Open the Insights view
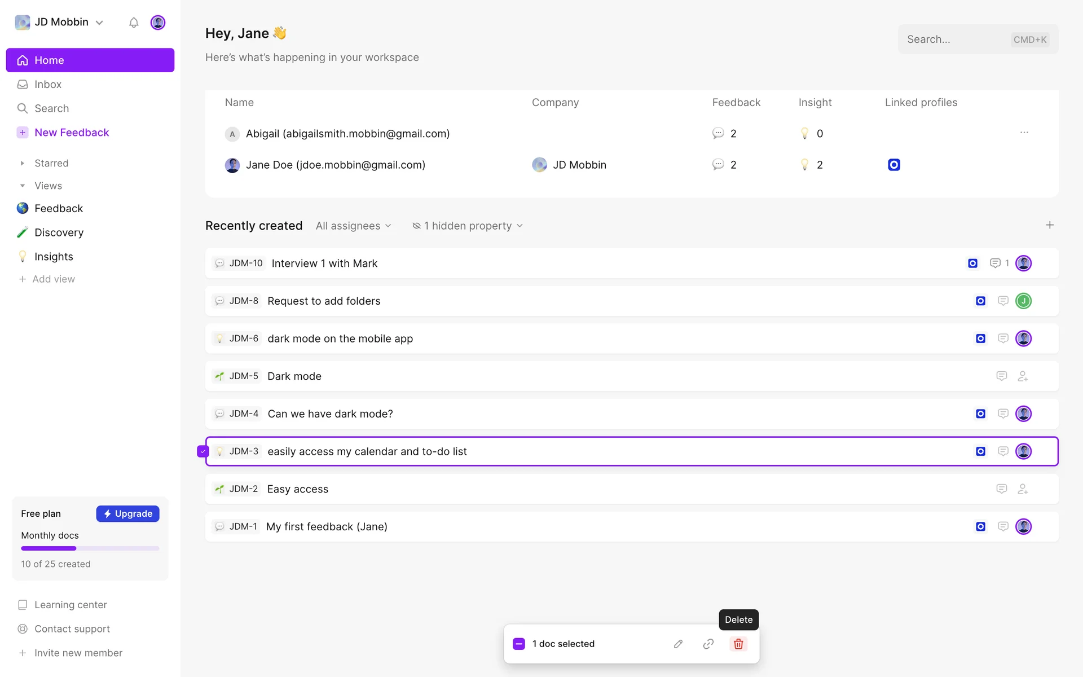Image resolution: width=1083 pixels, height=677 pixels. 54,257
